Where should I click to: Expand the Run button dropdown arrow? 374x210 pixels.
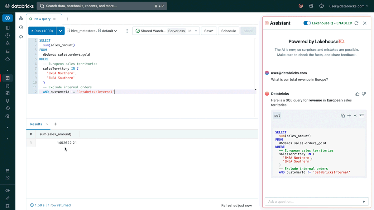click(x=60, y=31)
